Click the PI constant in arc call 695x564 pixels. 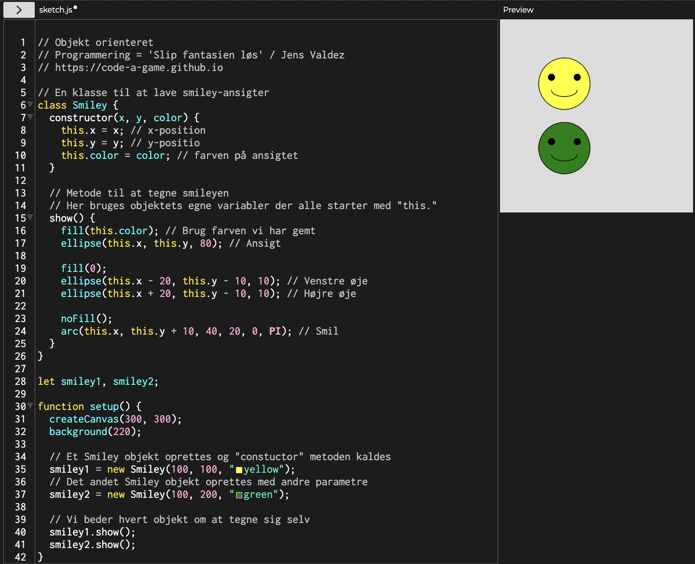(275, 331)
